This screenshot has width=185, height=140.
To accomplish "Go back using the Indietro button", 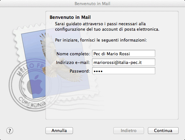I will pyautogui.click(x=129, y=131).
